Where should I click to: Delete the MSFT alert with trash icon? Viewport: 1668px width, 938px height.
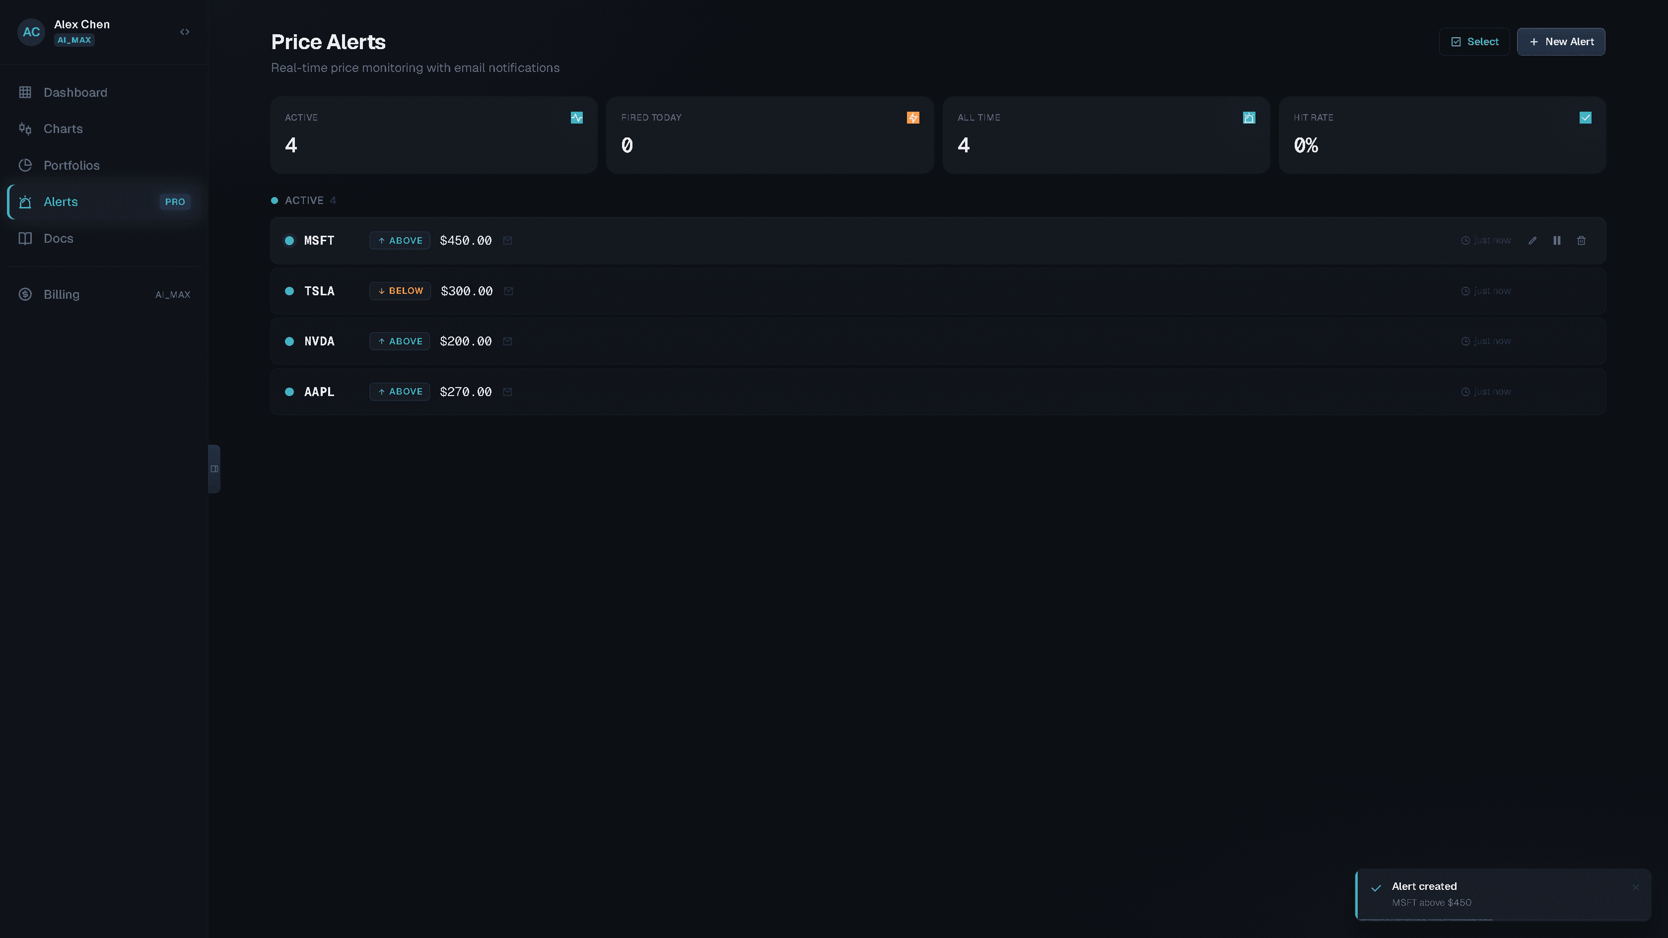(x=1581, y=240)
